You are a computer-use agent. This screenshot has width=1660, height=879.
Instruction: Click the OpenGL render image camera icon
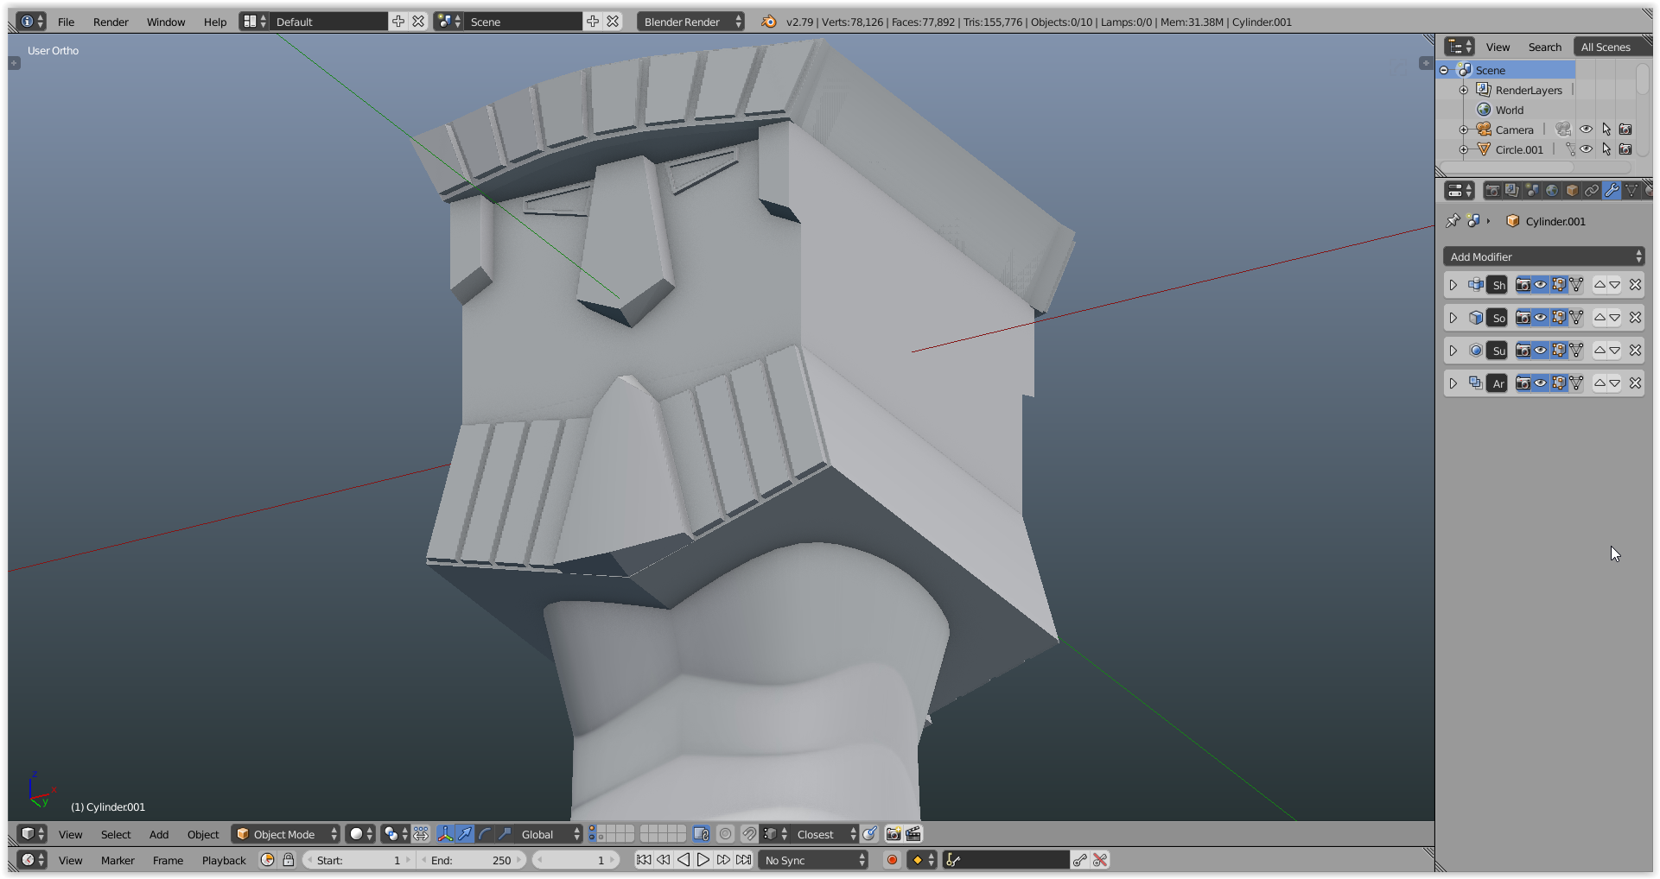coord(894,834)
